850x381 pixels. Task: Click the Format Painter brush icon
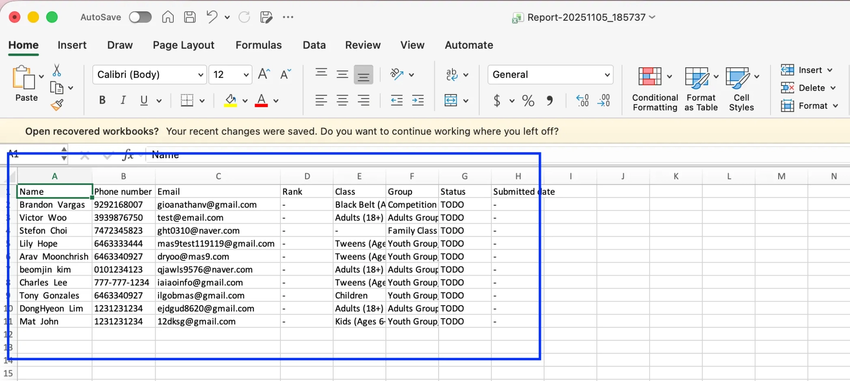tap(57, 105)
